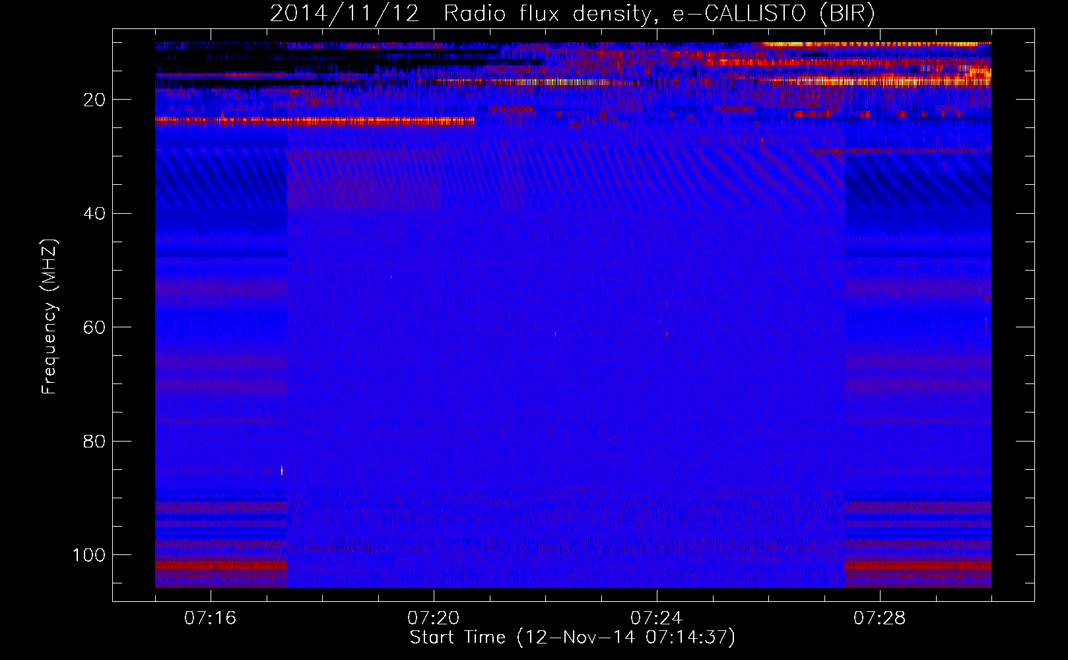Select the 'Frequency (MHZ)' y-axis label
This screenshot has height=660, width=1068.
click(50, 317)
